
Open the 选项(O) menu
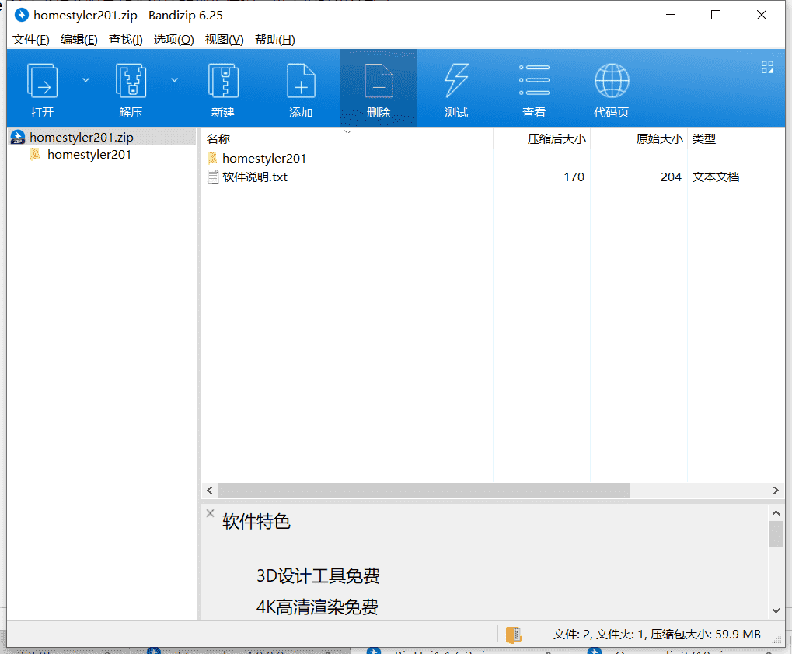(174, 40)
